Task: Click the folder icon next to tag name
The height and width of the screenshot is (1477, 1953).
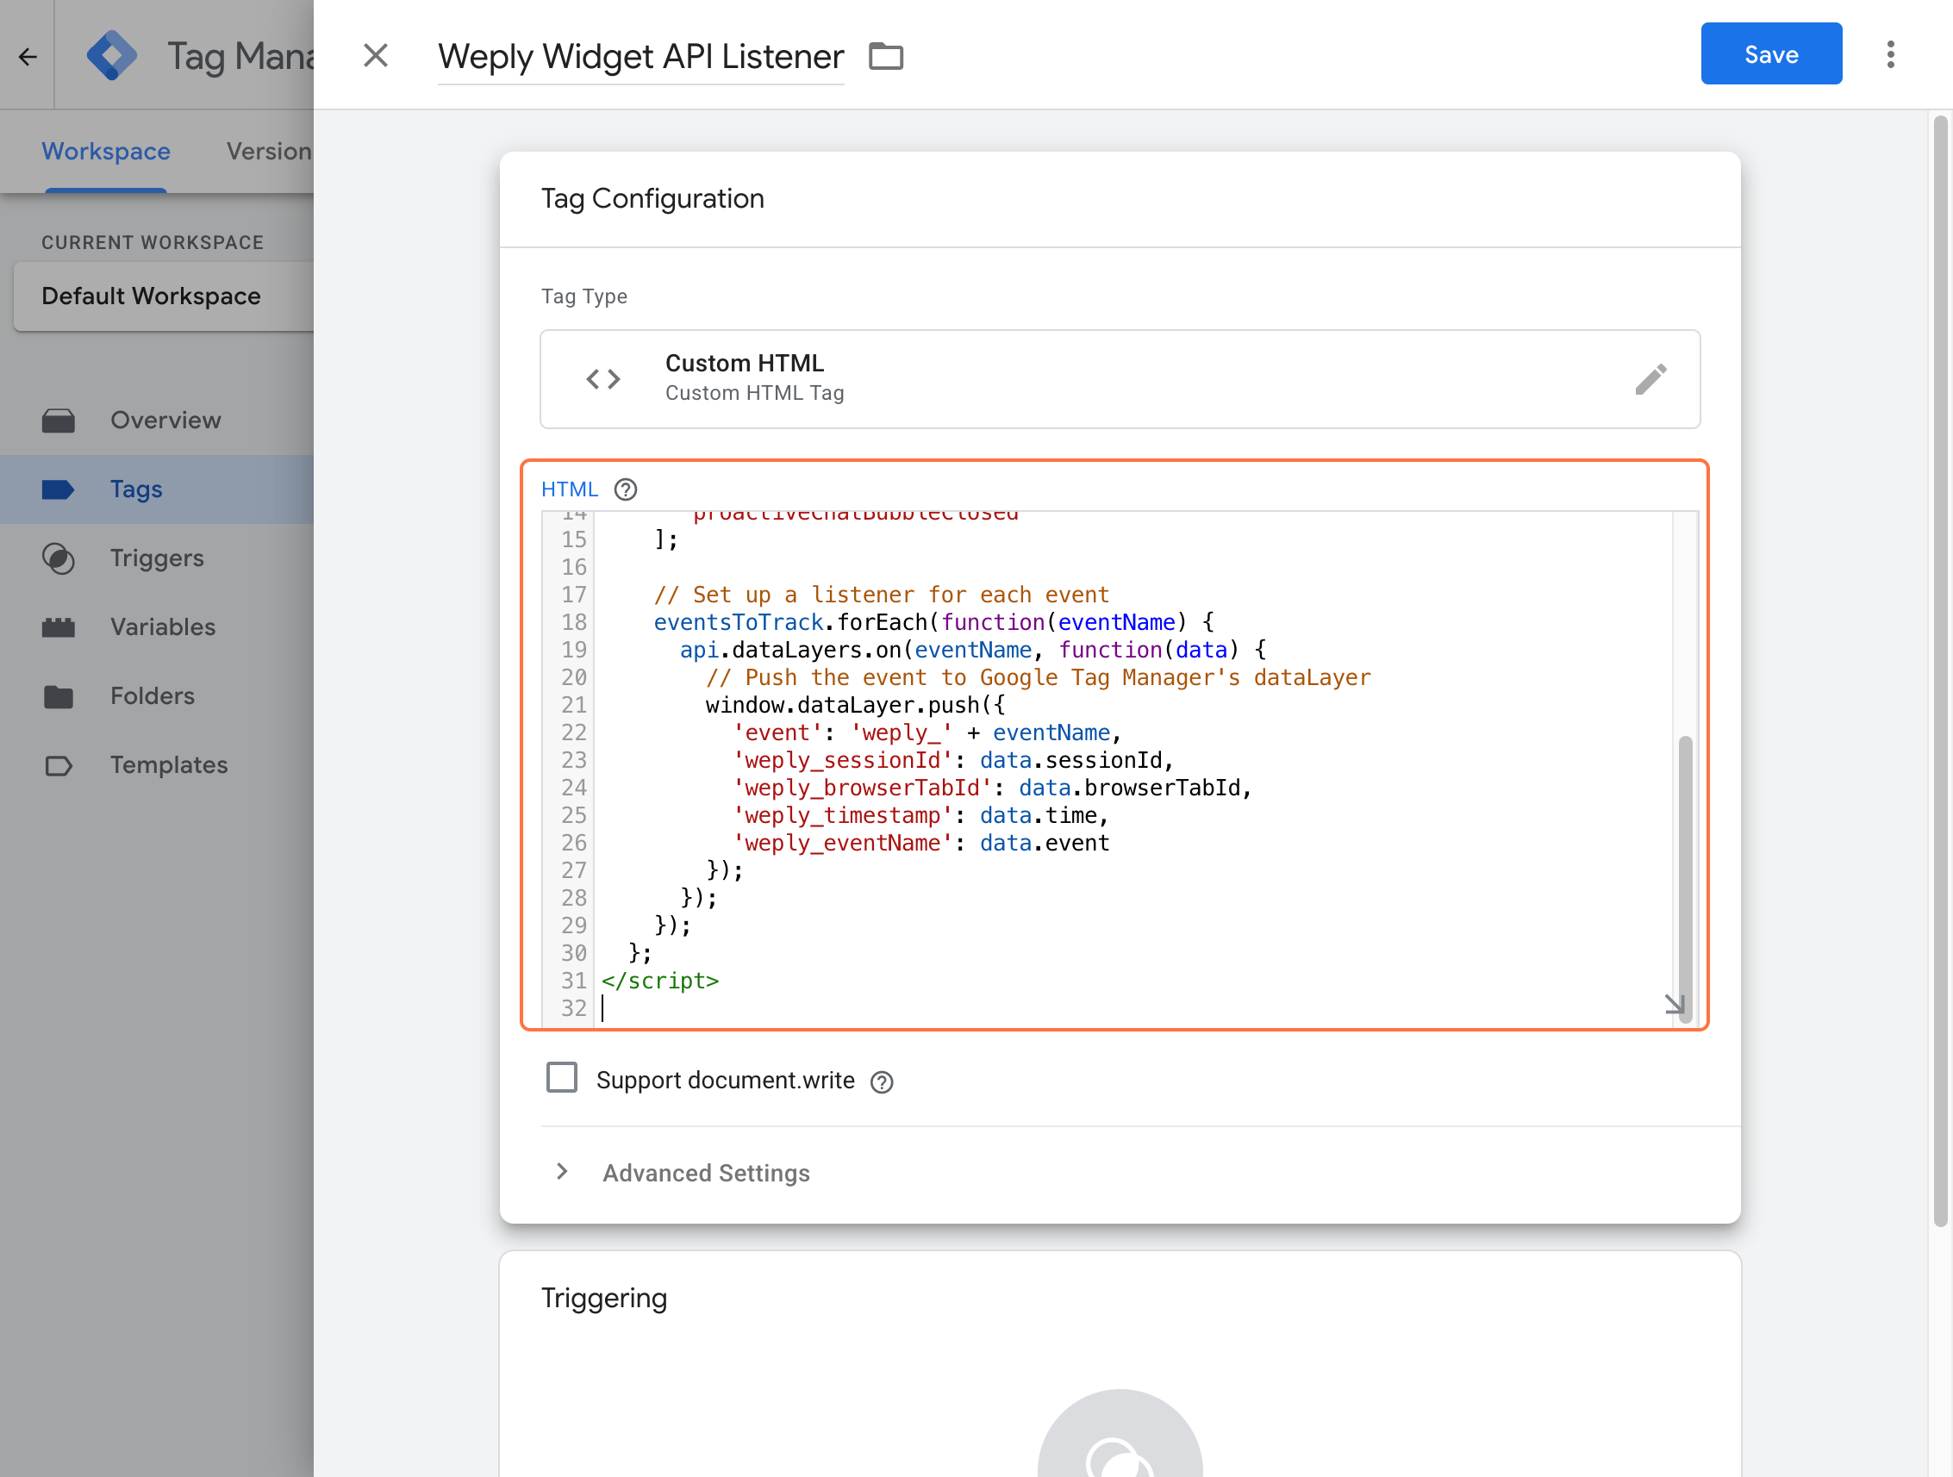Action: pos(885,57)
